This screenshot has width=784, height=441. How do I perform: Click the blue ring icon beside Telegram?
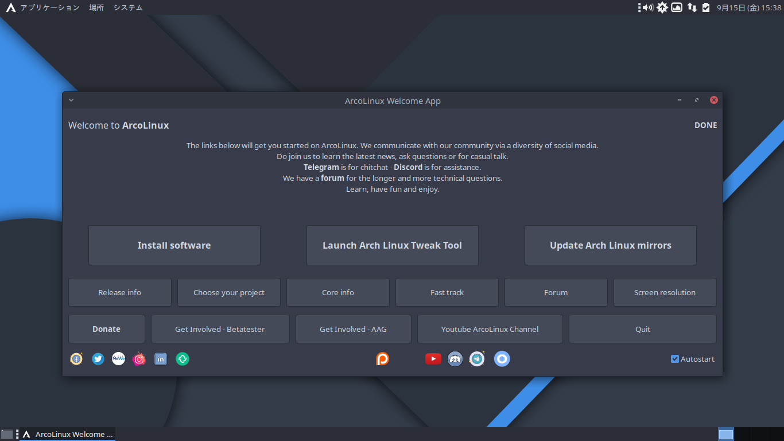pyautogui.click(x=502, y=359)
